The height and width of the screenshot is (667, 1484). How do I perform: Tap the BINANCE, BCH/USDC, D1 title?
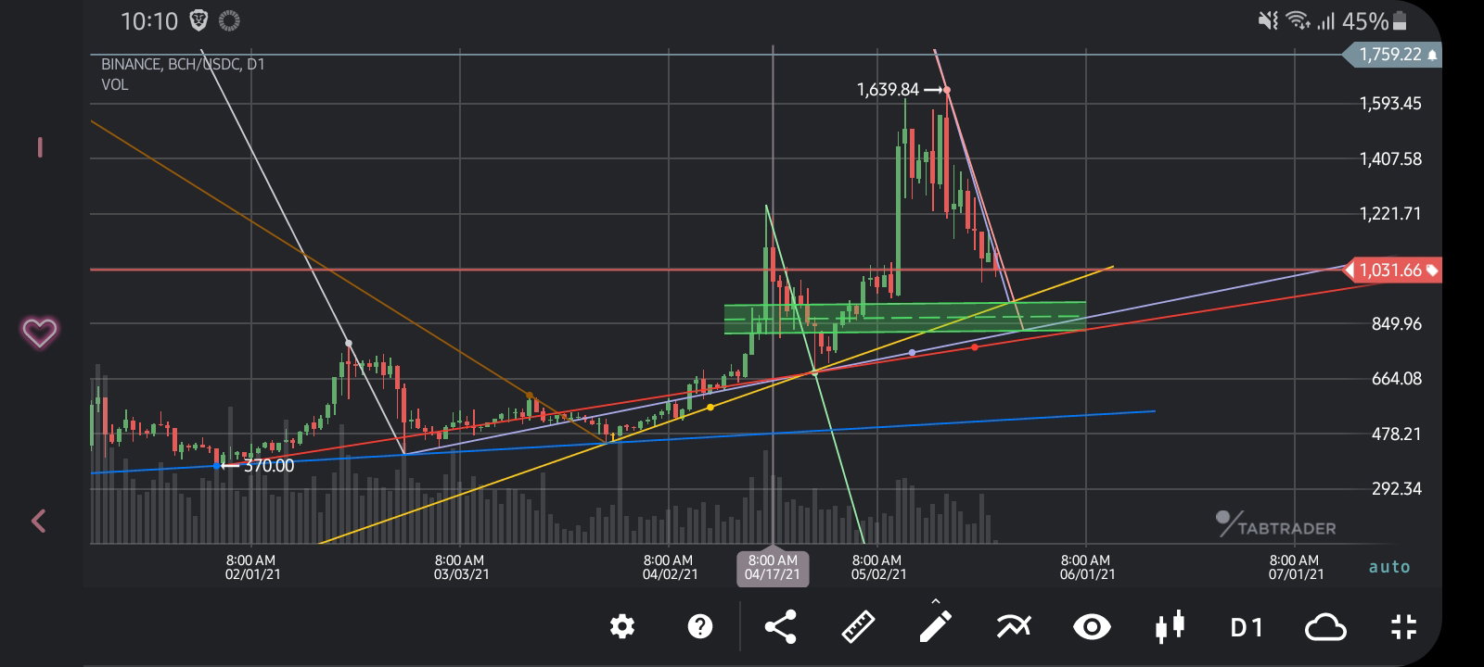[183, 64]
